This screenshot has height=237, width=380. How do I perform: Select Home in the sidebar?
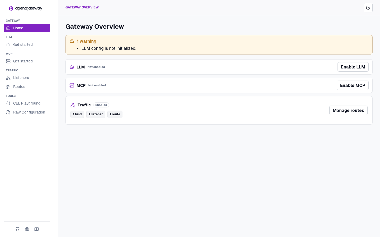click(27, 28)
